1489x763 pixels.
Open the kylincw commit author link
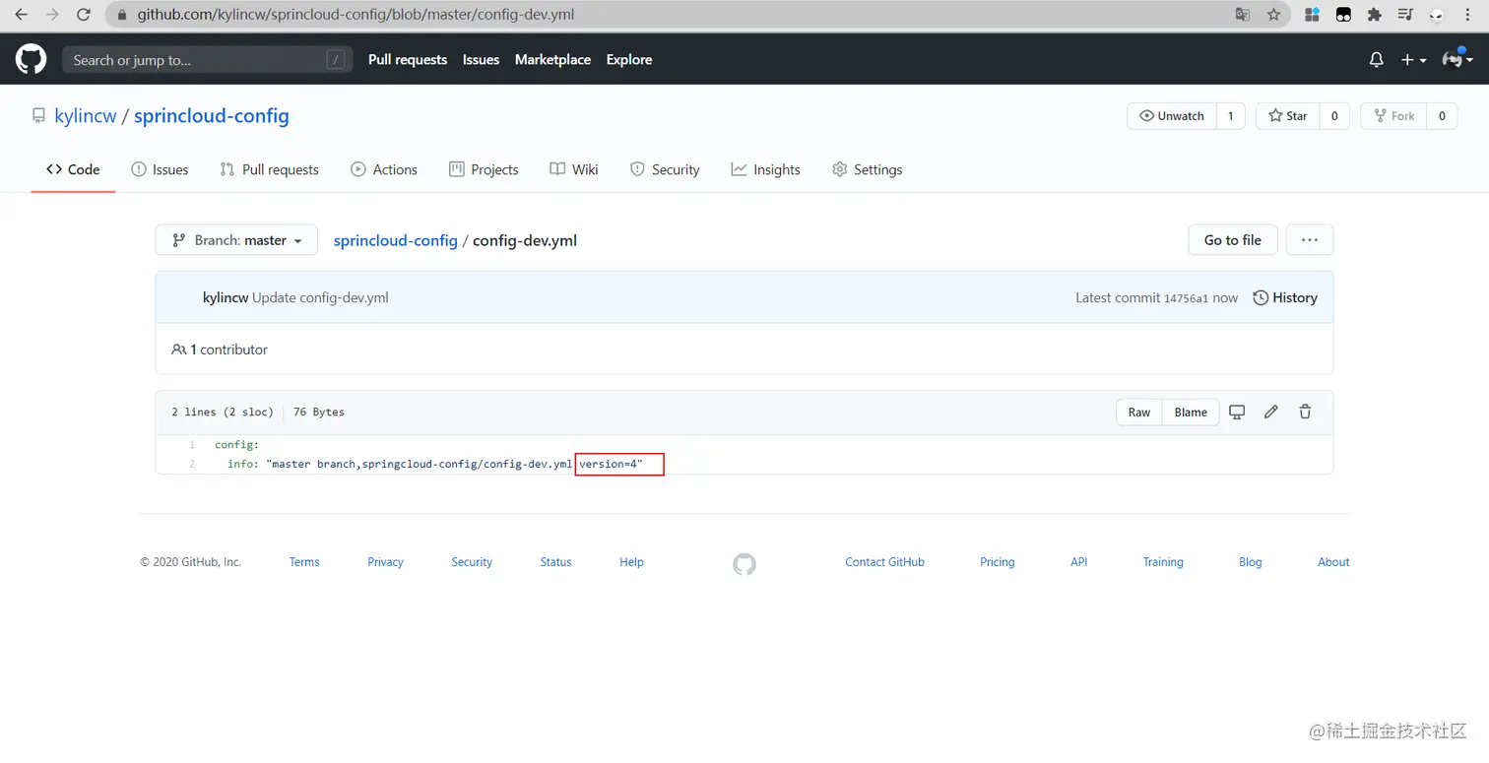226,297
